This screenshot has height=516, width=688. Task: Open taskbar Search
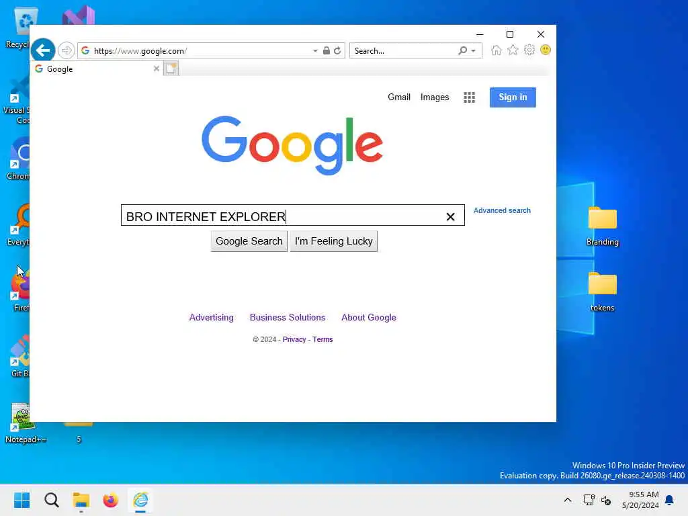point(51,500)
